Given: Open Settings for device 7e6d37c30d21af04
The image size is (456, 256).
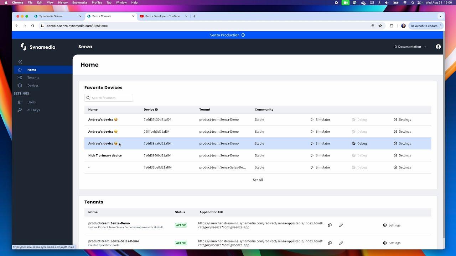Looking at the screenshot, I should (x=402, y=119).
